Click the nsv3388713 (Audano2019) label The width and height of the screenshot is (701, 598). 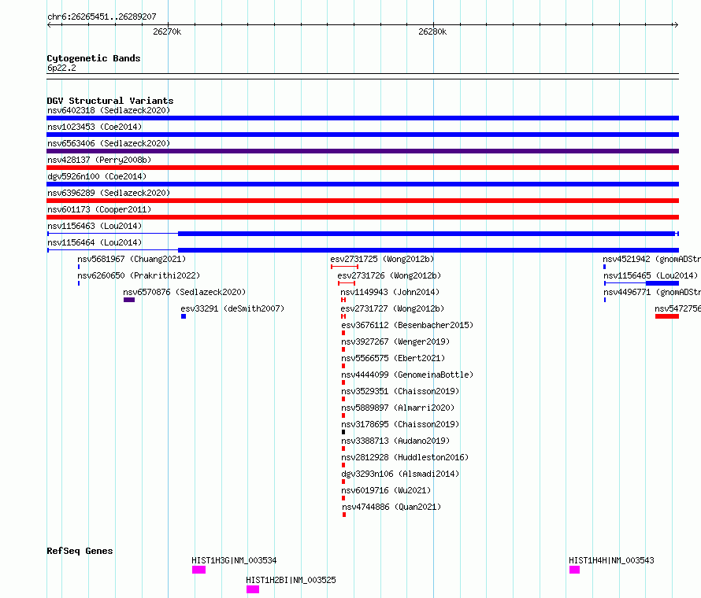tap(395, 441)
